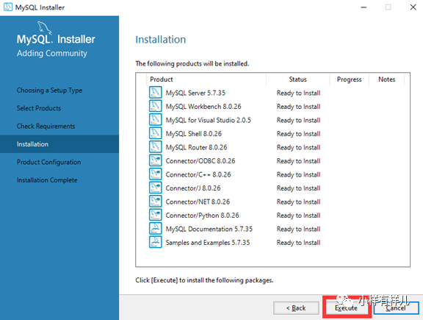Click the MySQL Documentation 5.7.35 icon

(156, 228)
